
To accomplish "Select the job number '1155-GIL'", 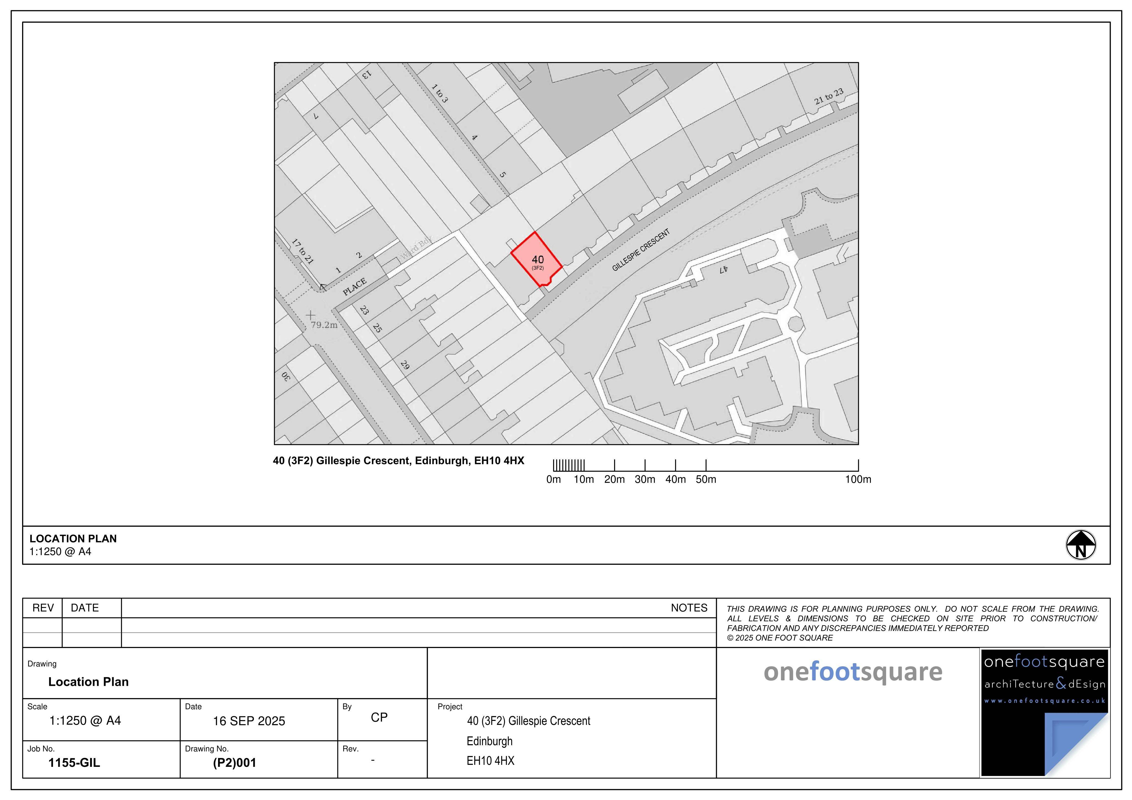I will pyautogui.click(x=74, y=763).
